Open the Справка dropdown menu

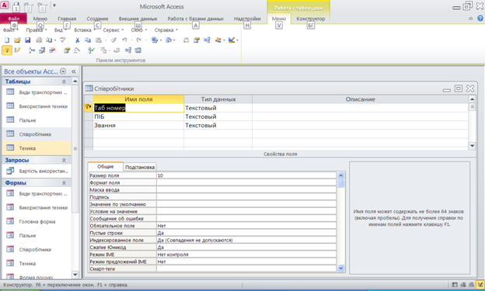[166, 30]
